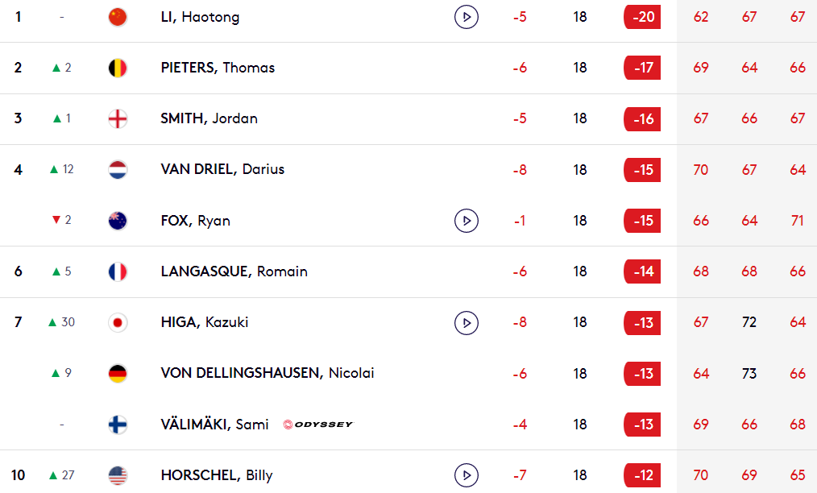Click the China flag icon
Screen dimensions: 817x493
pos(118,17)
